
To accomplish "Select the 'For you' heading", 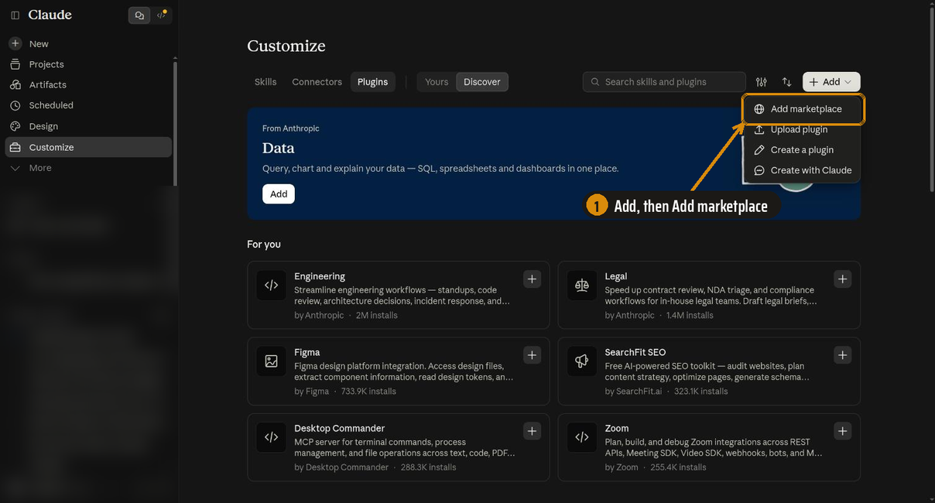I will pos(264,245).
